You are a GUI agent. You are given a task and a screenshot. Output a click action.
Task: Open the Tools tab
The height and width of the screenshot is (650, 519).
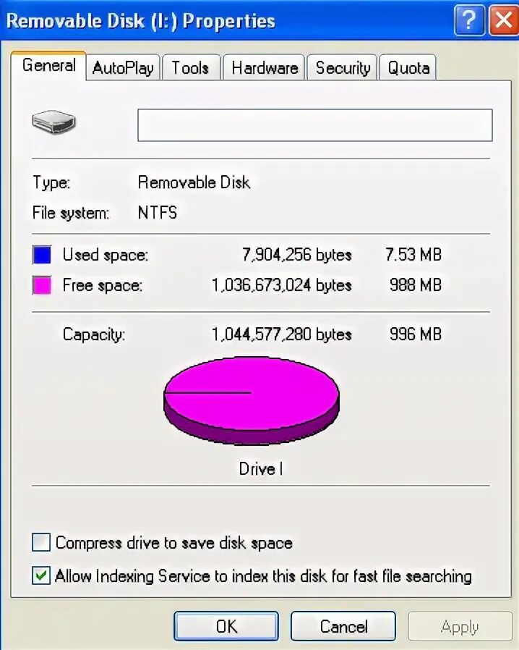190,67
